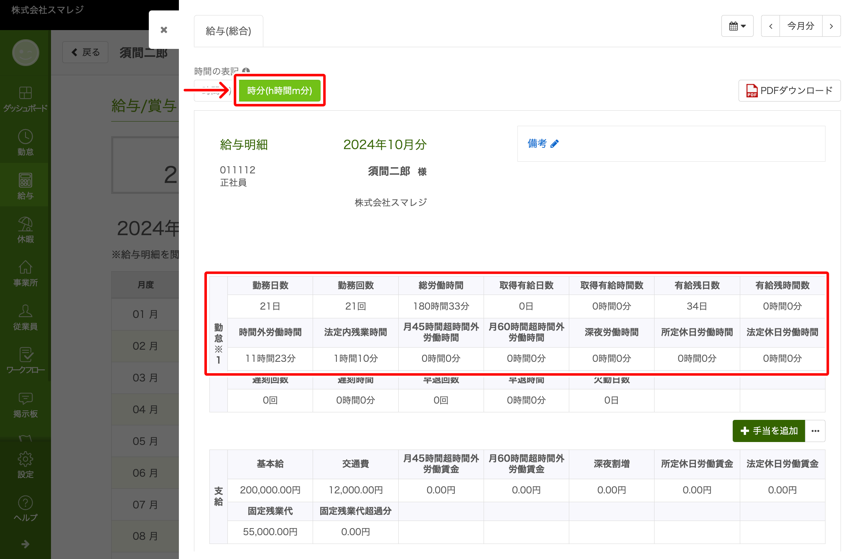856x559 pixels.
Task: Download the payslip PDF
Action: click(790, 91)
